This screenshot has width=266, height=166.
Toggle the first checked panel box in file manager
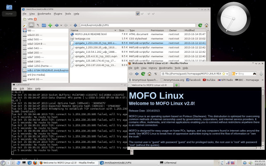pyautogui.click(x=138, y=14)
